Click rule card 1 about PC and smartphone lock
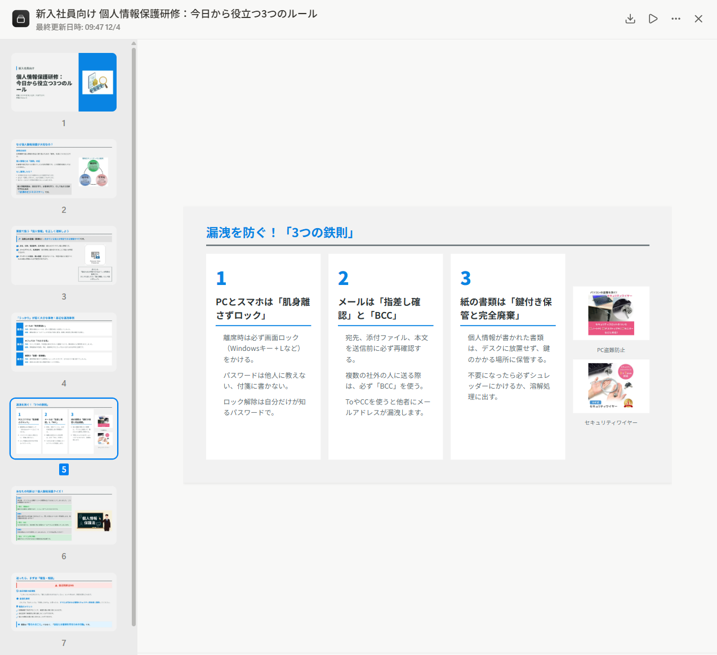717x655 pixels. tap(263, 357)
